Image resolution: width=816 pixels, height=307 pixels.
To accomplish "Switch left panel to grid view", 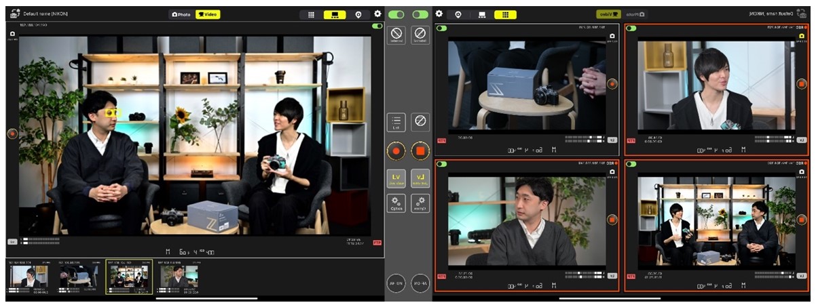I will click(x=311, y=14).
